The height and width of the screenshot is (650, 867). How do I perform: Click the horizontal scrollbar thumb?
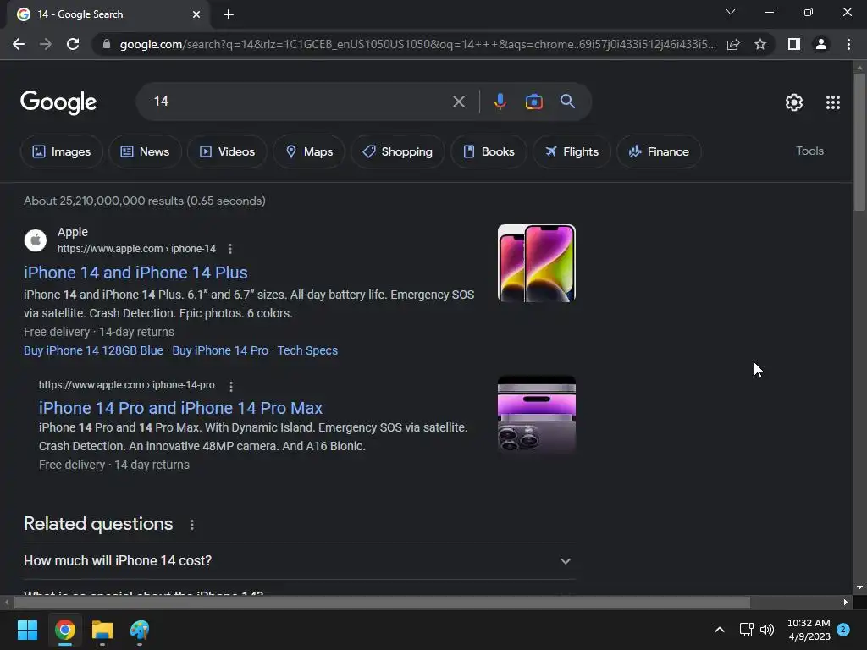click(x=380, y=603)
